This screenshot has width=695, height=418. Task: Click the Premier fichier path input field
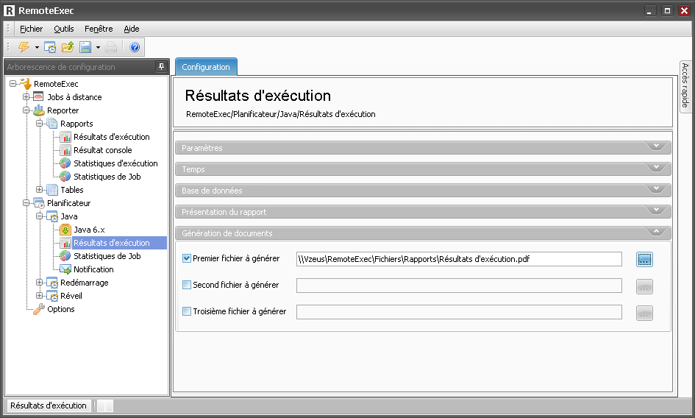459,259
